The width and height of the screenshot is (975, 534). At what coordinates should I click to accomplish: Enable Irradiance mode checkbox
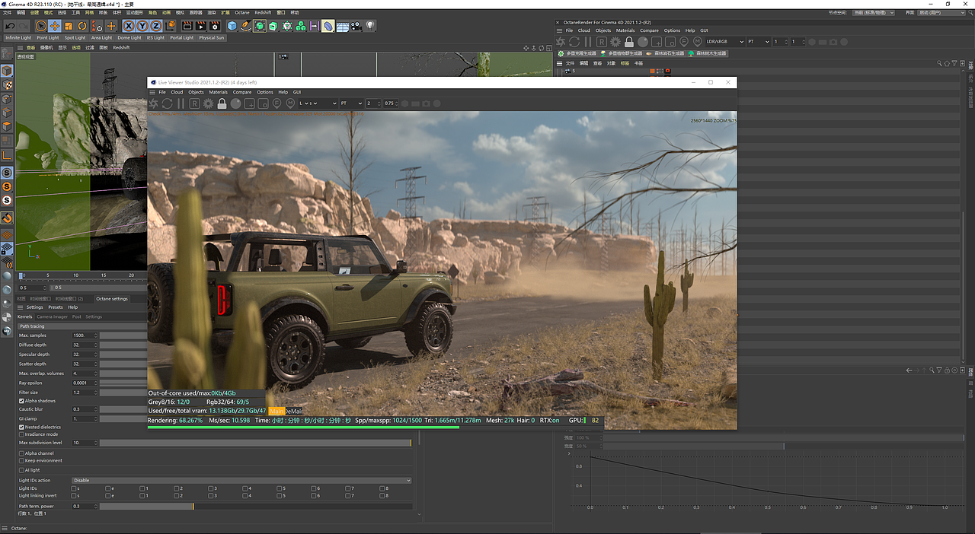tap(21, 434)
